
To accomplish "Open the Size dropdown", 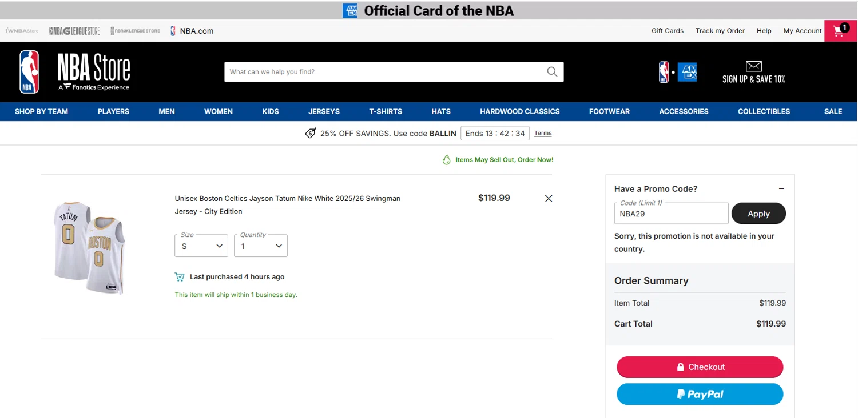I will (x=201, y=246).
